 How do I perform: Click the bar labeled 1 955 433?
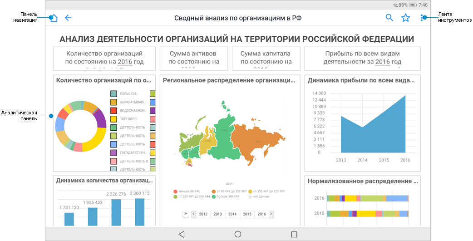[x=93, y=216]
